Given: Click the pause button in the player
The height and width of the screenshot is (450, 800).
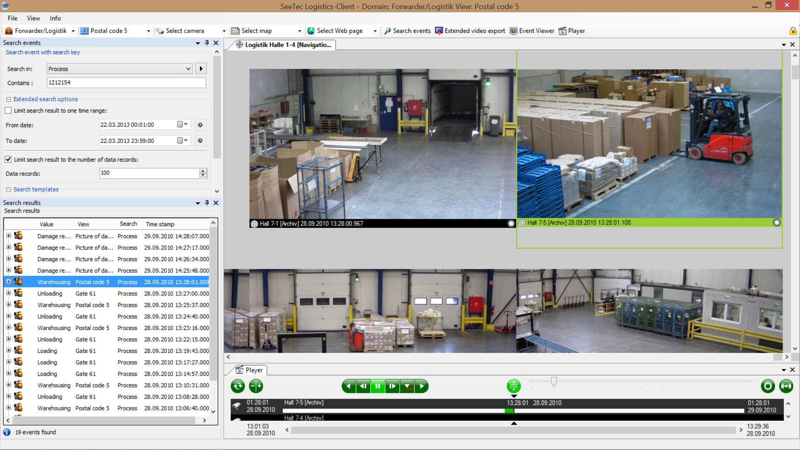Looking at the screenshot, I should 377,386.
